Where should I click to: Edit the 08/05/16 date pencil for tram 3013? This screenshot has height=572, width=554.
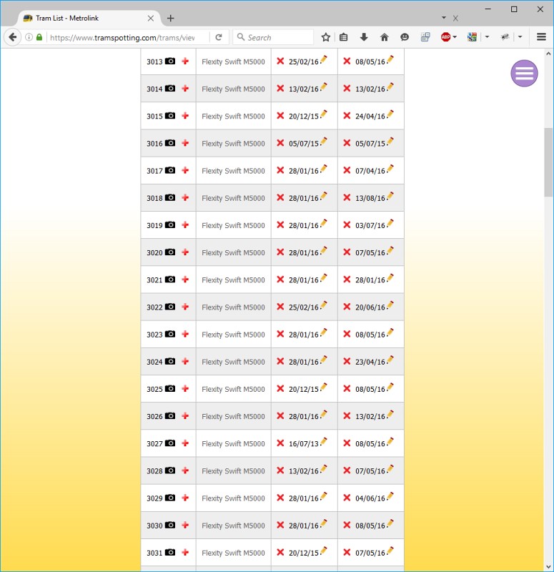390,60
